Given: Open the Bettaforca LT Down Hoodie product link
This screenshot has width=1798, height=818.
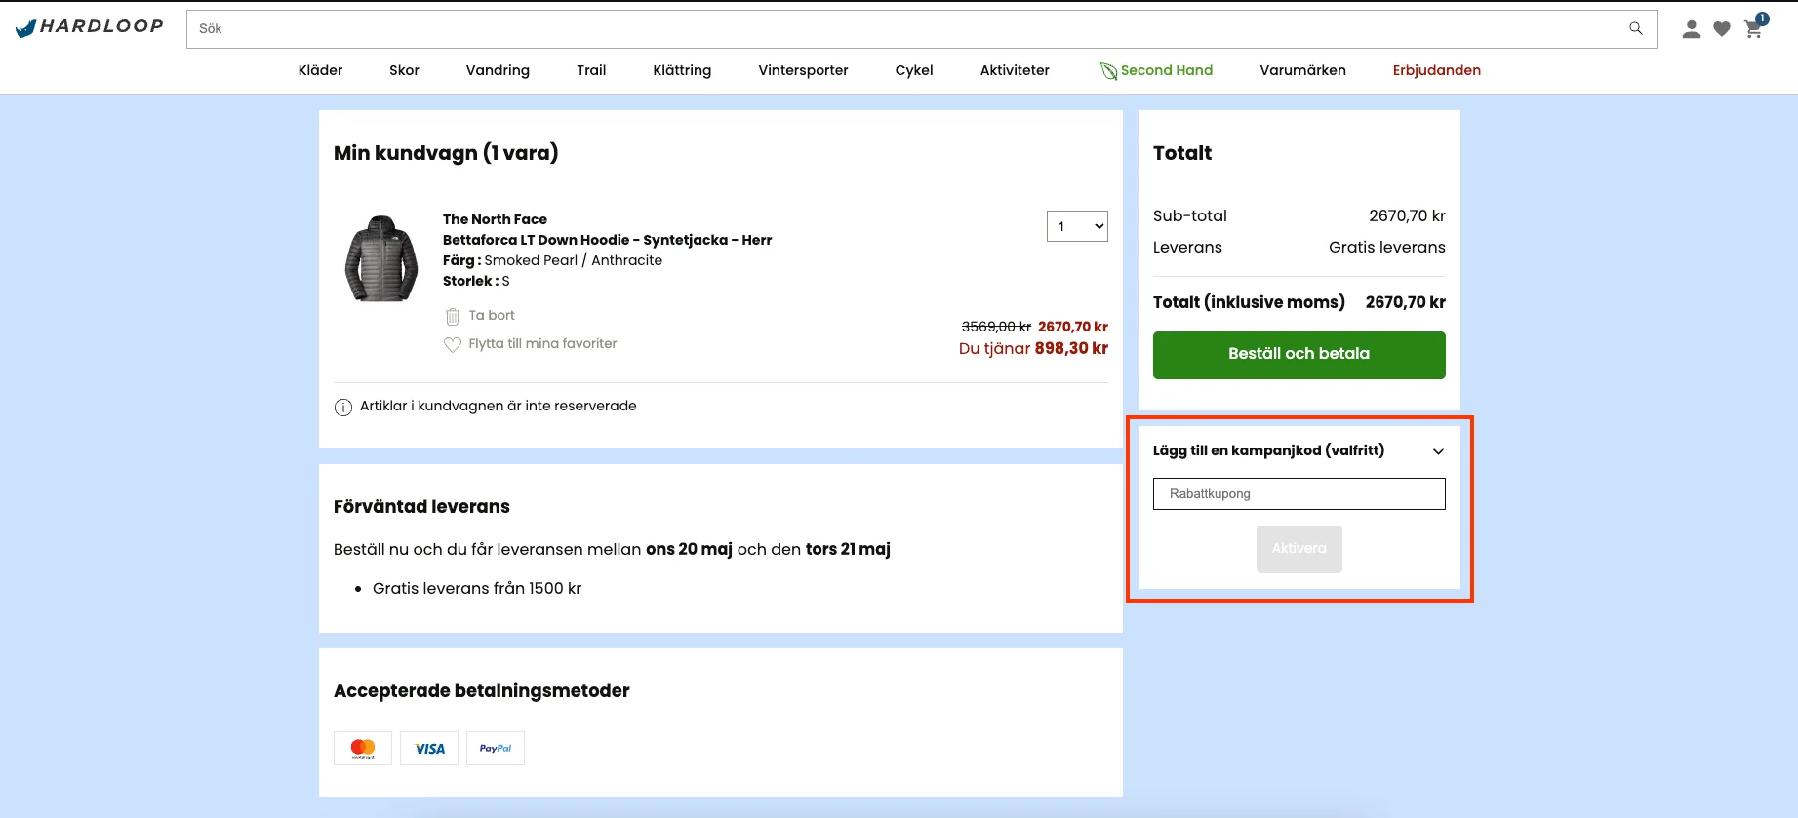Looking at the screenshot, I should coord(607,240).
